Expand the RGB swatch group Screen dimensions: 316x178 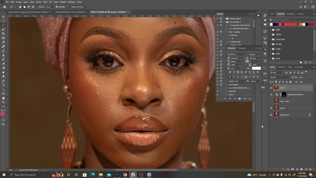pos(271,30)
